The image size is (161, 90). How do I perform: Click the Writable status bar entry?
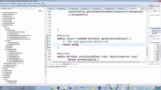108,85
